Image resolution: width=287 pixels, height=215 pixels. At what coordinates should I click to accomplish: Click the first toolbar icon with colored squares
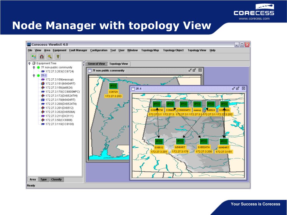coord(34,57)
